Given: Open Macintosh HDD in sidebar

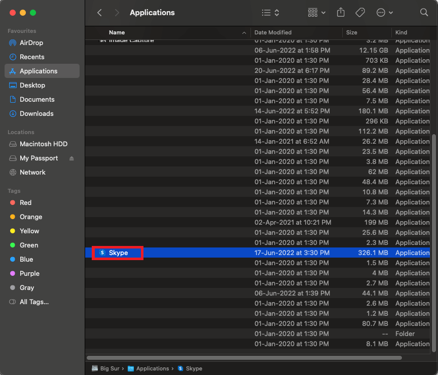Looking at the screenshot, I should (x=43, y=144).
